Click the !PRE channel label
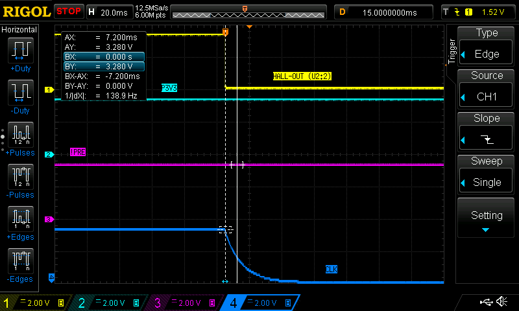Screen dimensions: 519x311 click(x=78, y=152)
